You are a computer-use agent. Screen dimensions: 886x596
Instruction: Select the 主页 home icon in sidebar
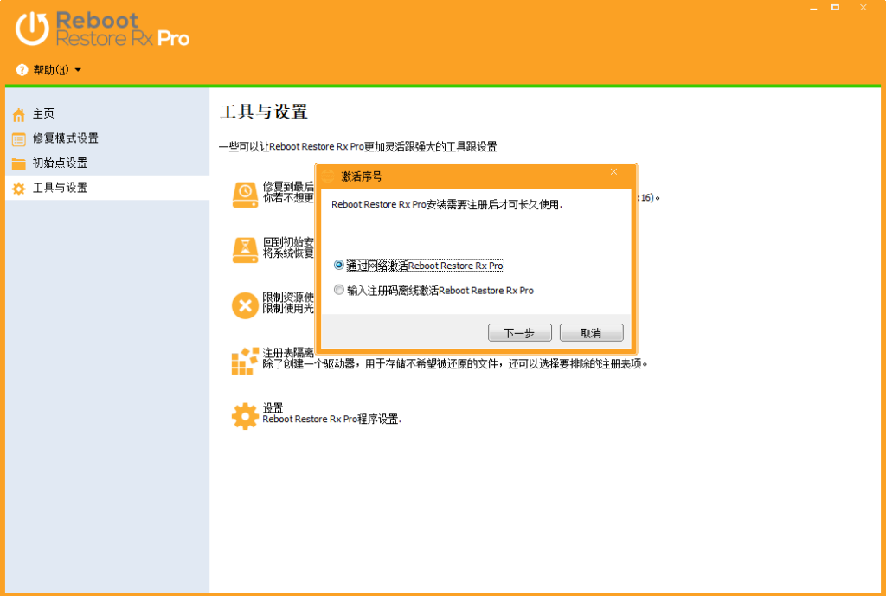(x=17, y=113)
